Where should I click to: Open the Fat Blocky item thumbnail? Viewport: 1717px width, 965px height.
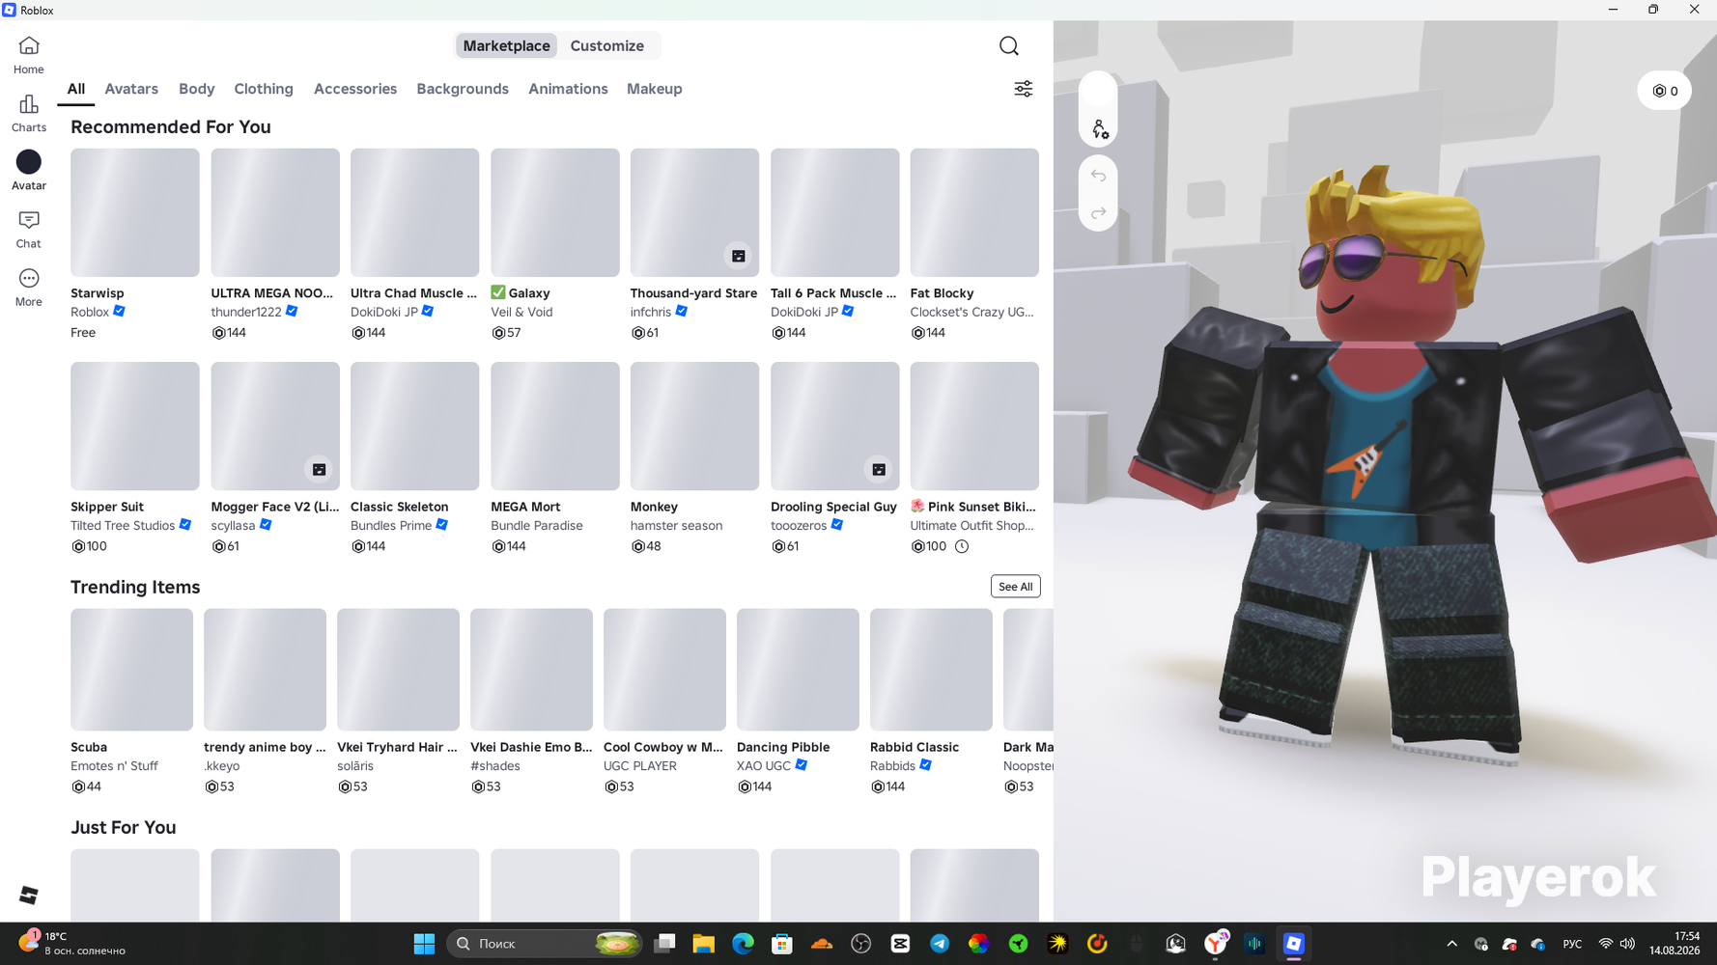tap(974, 212)
